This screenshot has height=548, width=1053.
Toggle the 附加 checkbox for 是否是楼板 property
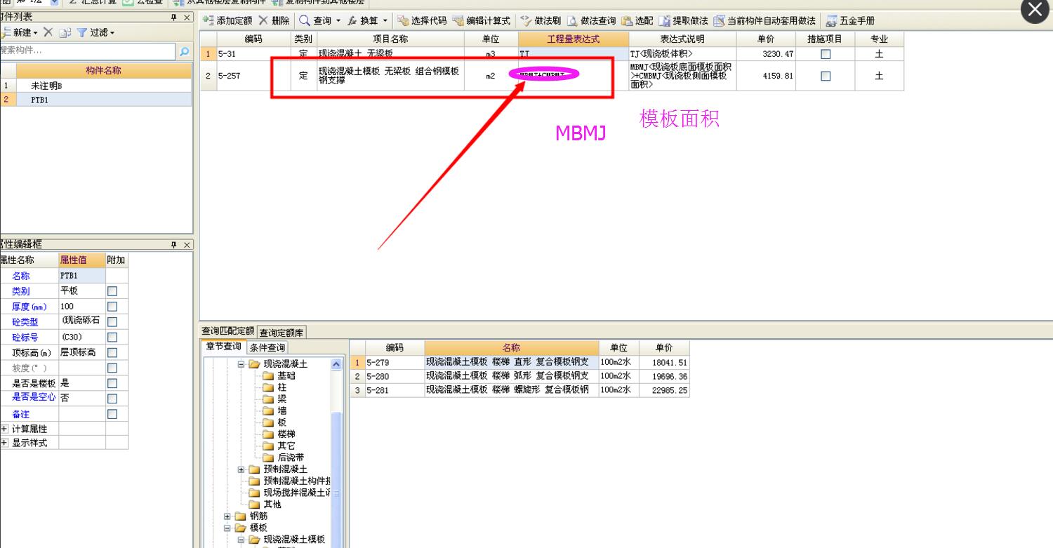(112, 384)
